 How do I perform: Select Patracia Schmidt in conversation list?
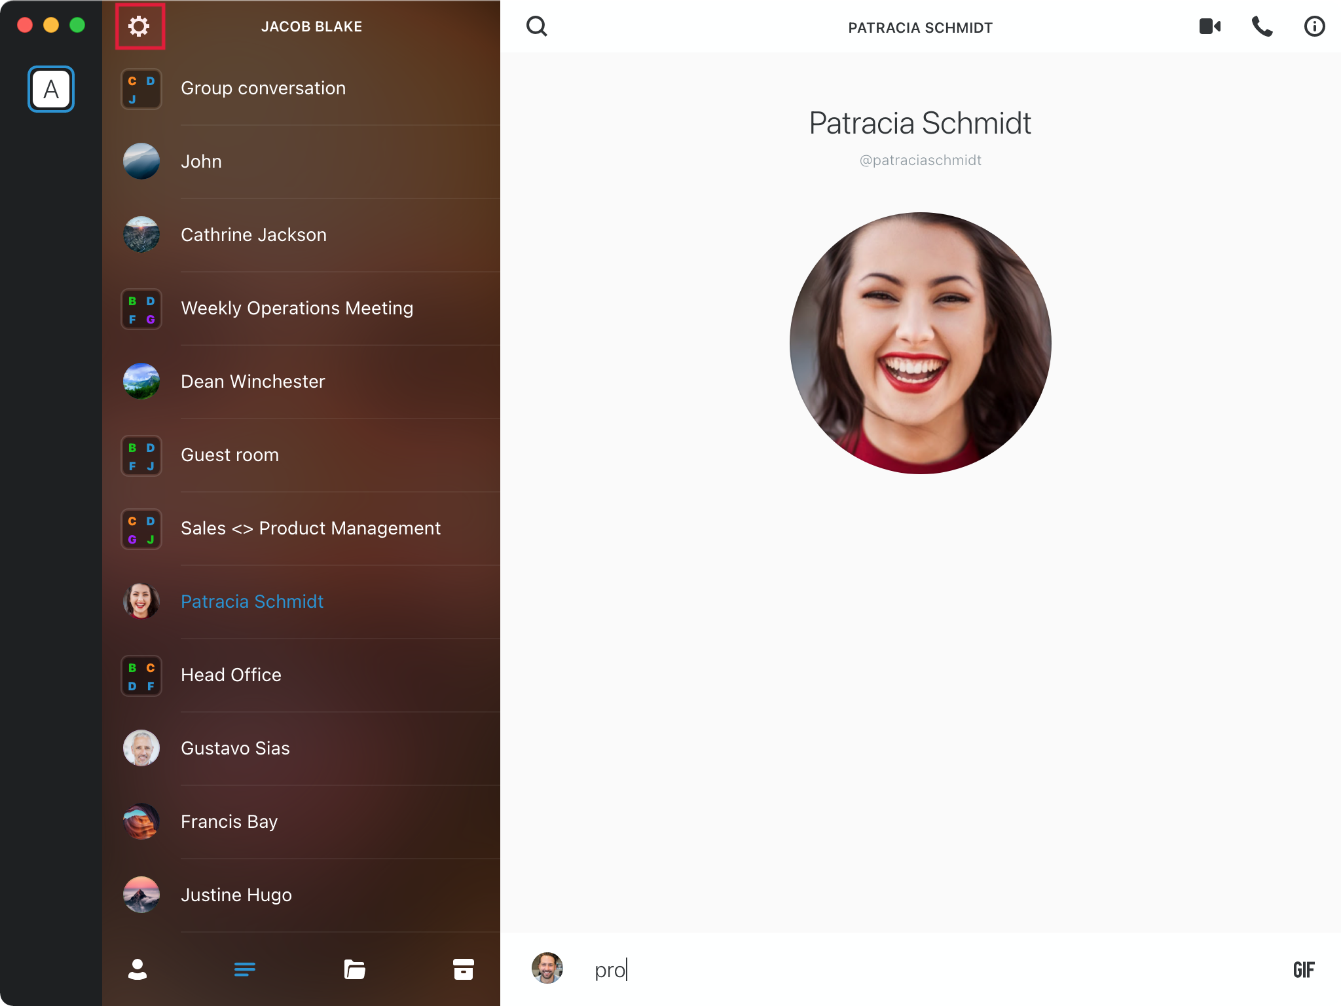tap(301, 602)
